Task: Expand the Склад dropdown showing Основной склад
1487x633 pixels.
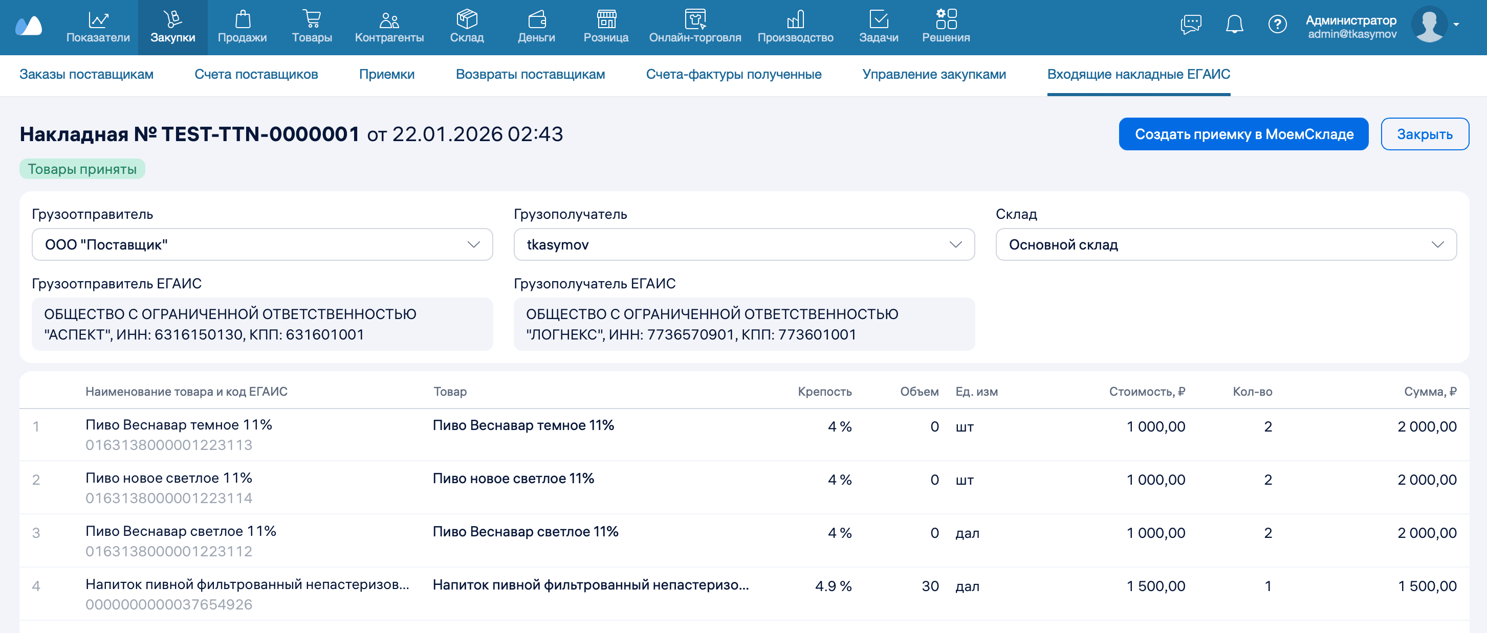Action: click(x=1439, y=244)
